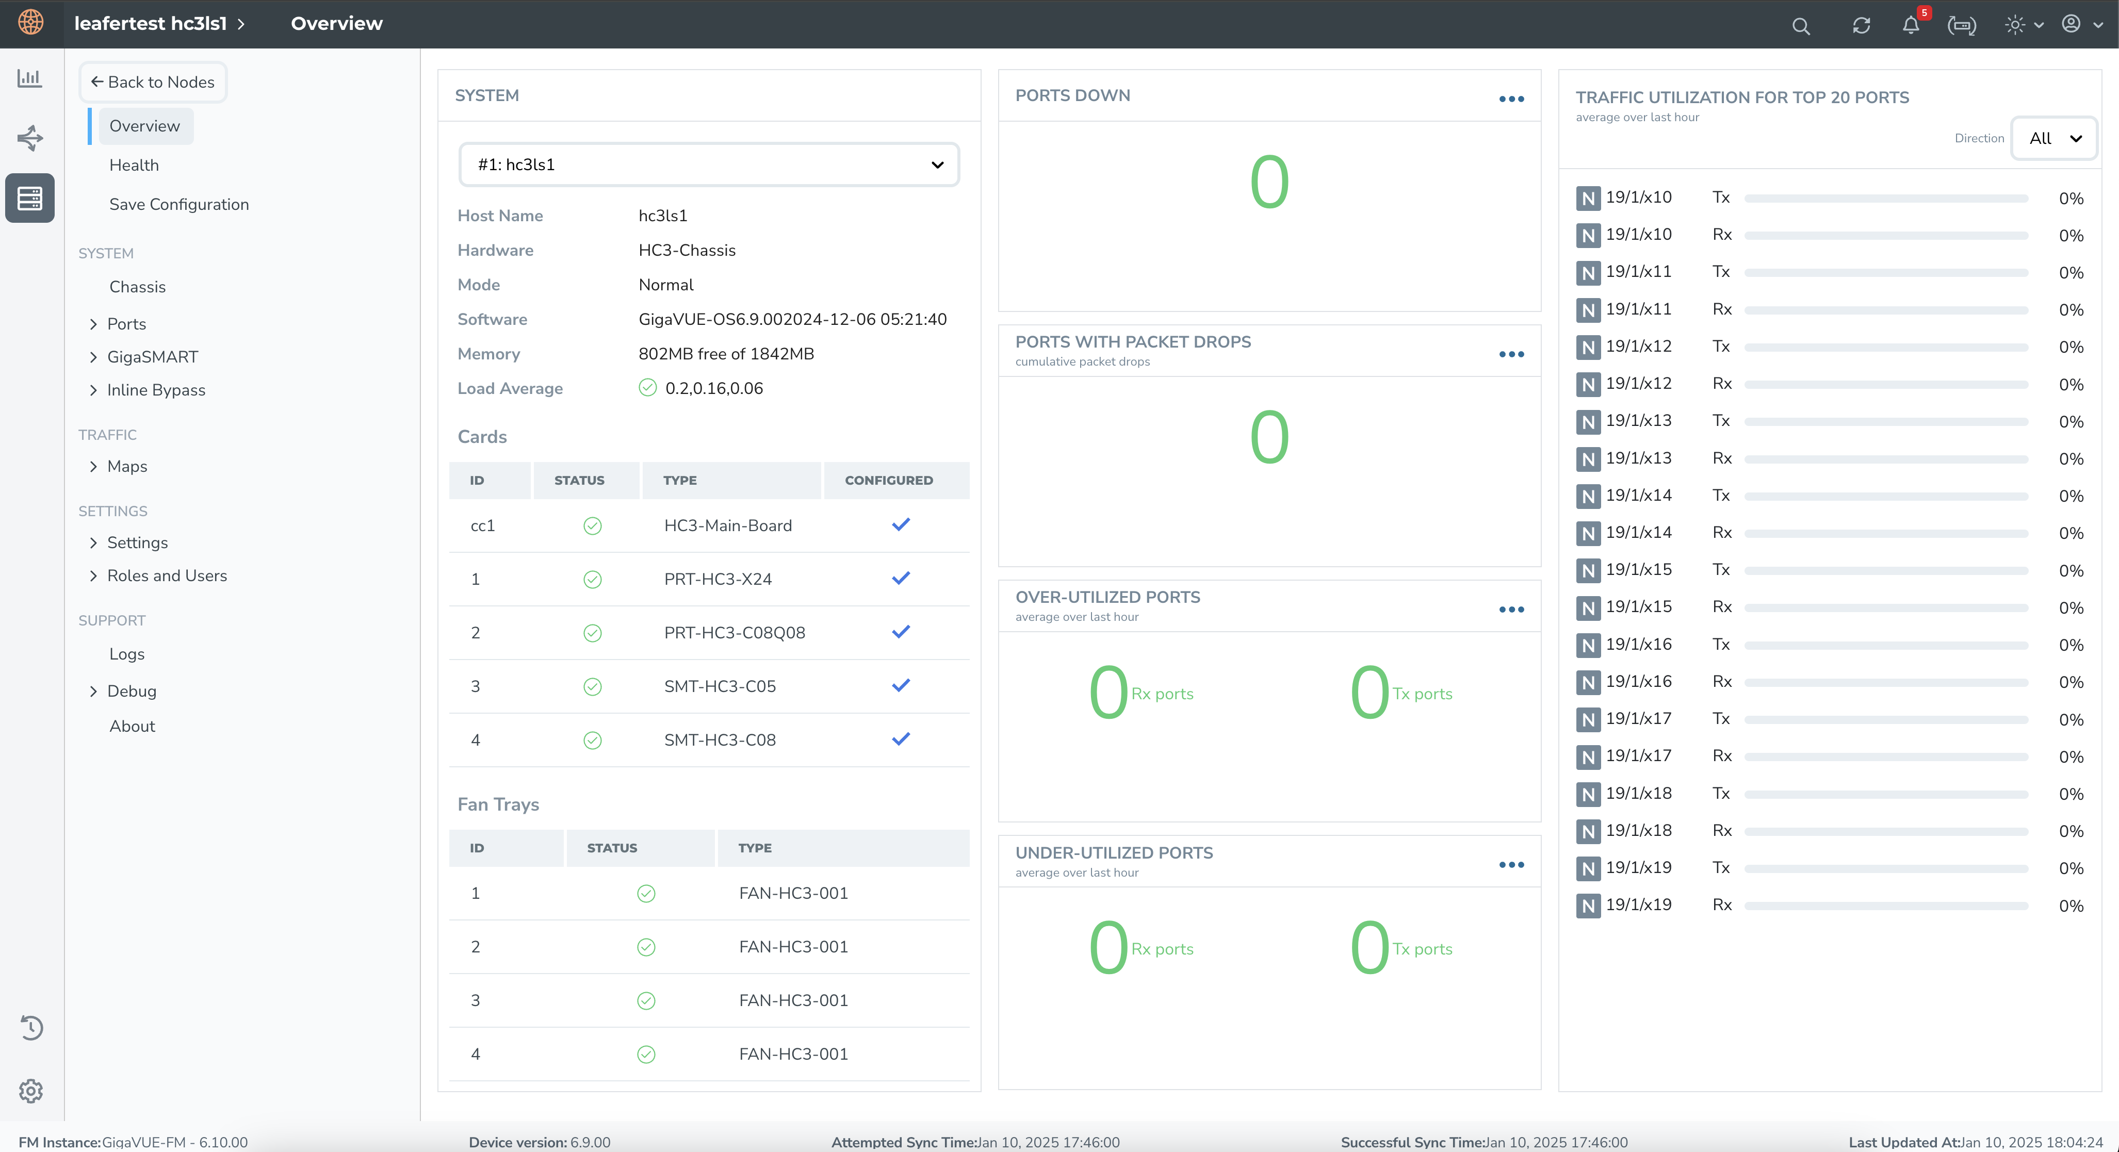This screenshot has height=1152, width=2119.
Task: Open the history clock icon in left rail
Action: [x=30, y=1027]
